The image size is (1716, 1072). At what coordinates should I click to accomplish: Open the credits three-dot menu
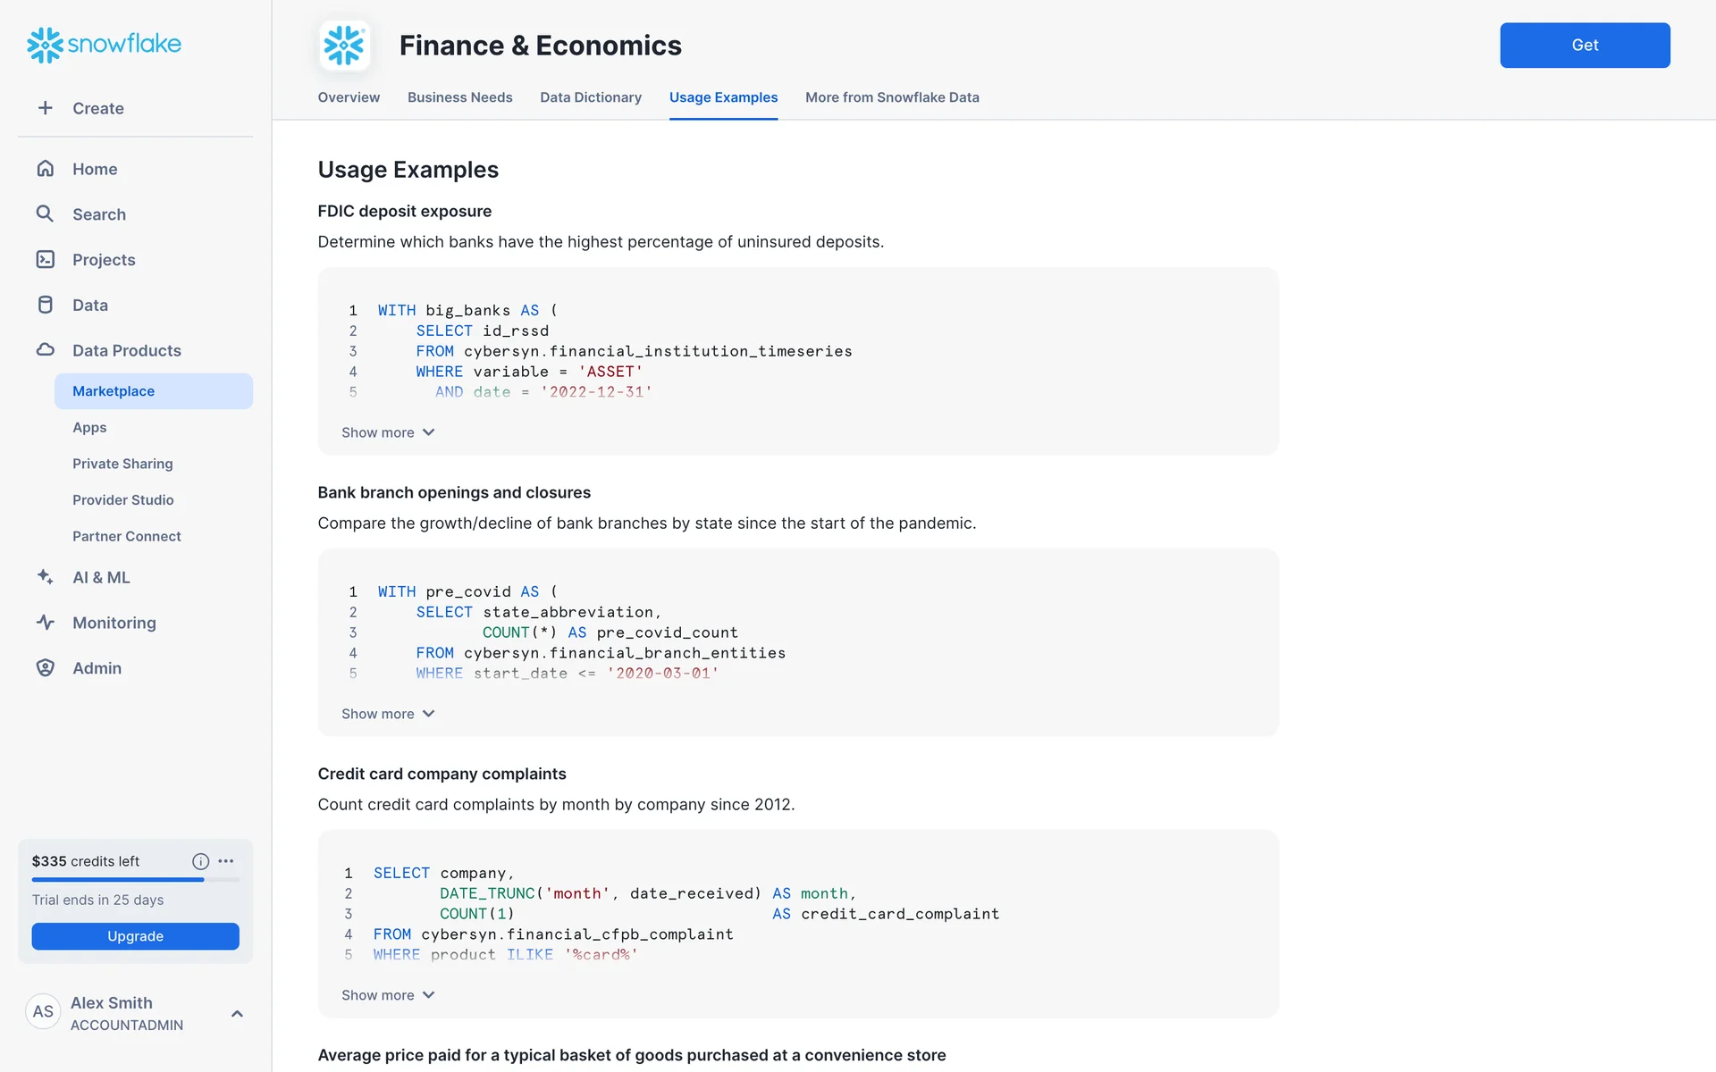click(x=226, y=861)
